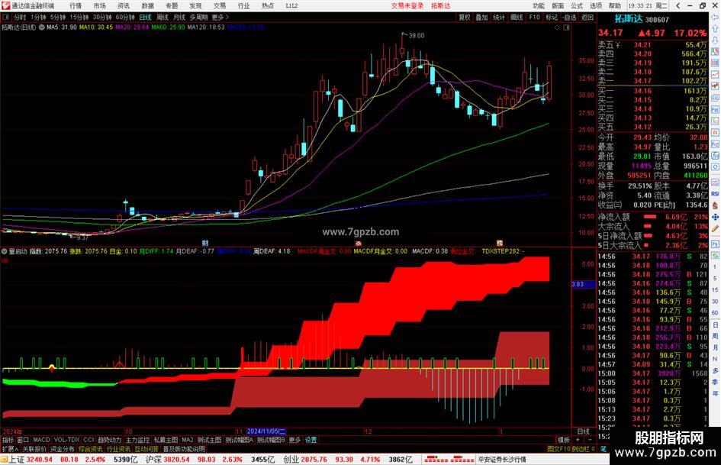The image size is (721, 465).
Task: Click the 叠加 overlay button
Action: coord(481,17)
